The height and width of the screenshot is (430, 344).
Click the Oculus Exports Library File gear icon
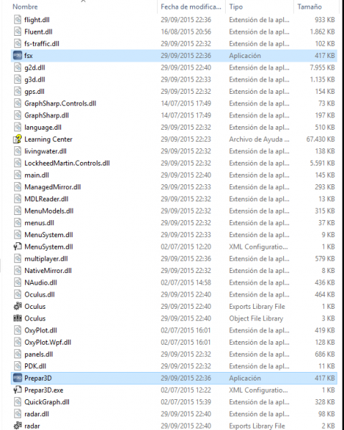click(17, 306)
